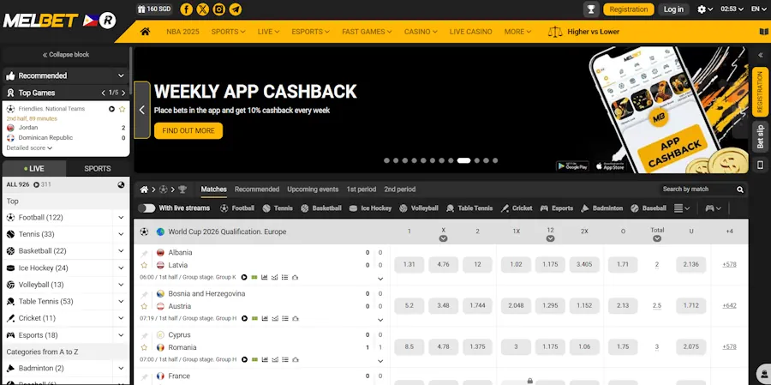Screen dimensions: 771x385
Task: Switch to the LIVE tab in sidebar
Action: tap(34, 168)
